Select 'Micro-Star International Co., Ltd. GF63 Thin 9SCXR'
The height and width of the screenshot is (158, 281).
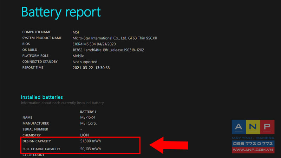coord(115,38)
